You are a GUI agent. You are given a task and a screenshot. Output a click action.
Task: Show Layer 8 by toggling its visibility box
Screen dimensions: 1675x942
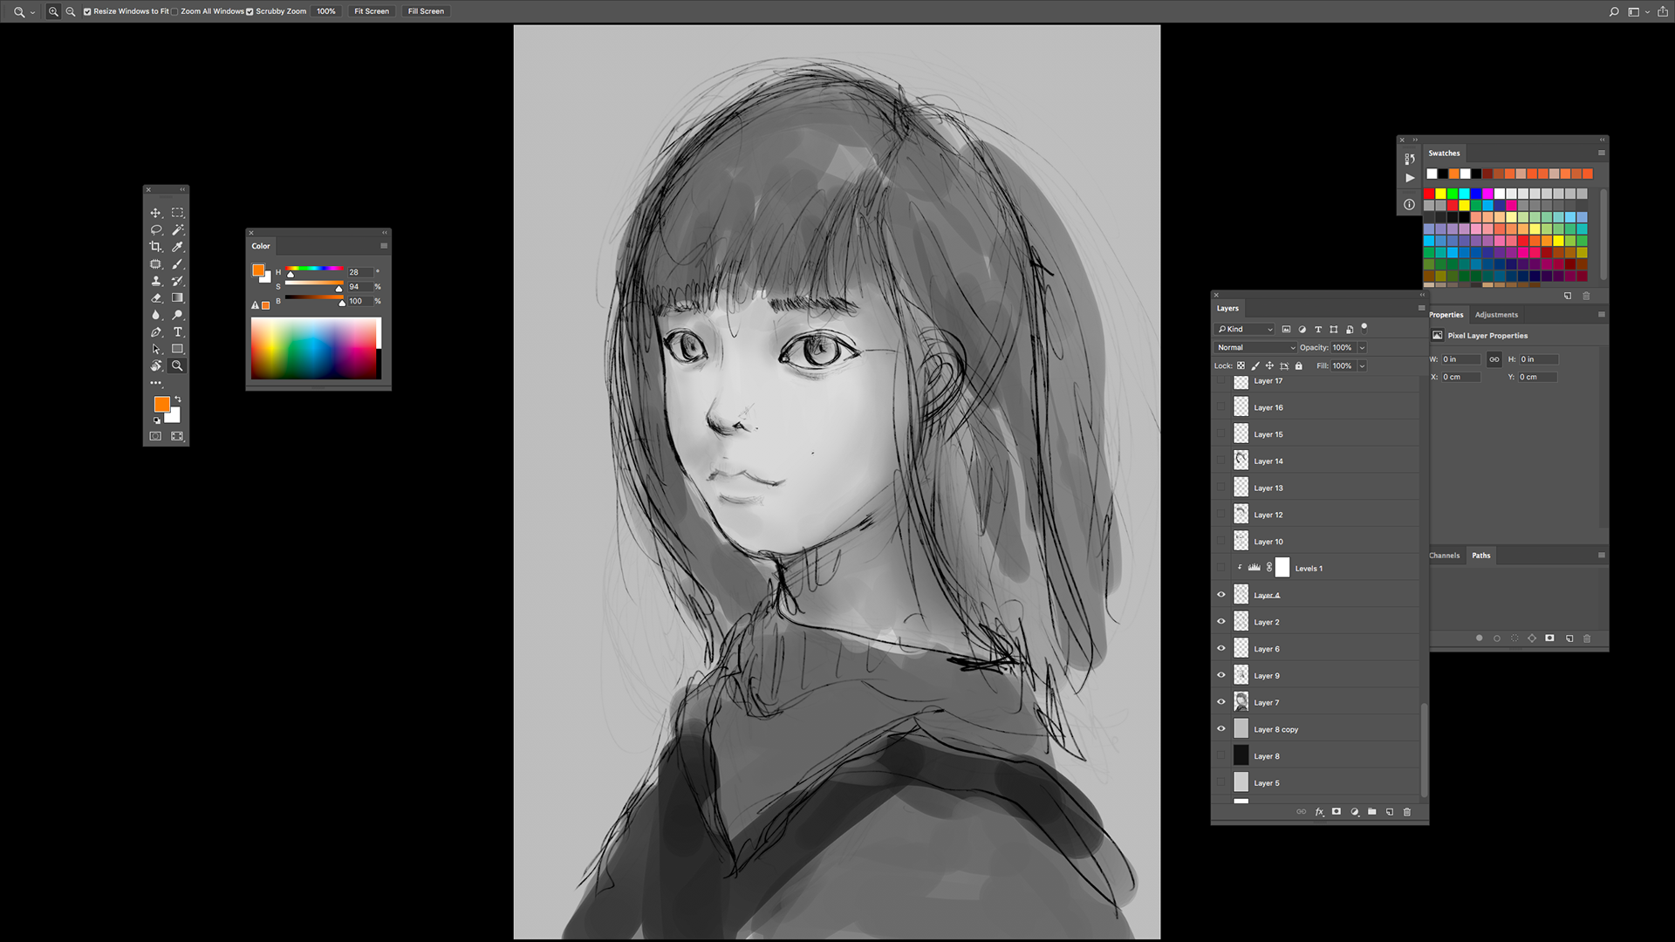click(x=1220, y=756)
